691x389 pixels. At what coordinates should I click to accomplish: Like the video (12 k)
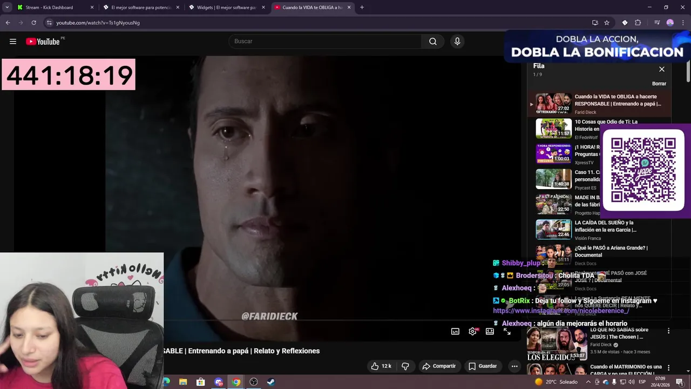coord(381,366)
